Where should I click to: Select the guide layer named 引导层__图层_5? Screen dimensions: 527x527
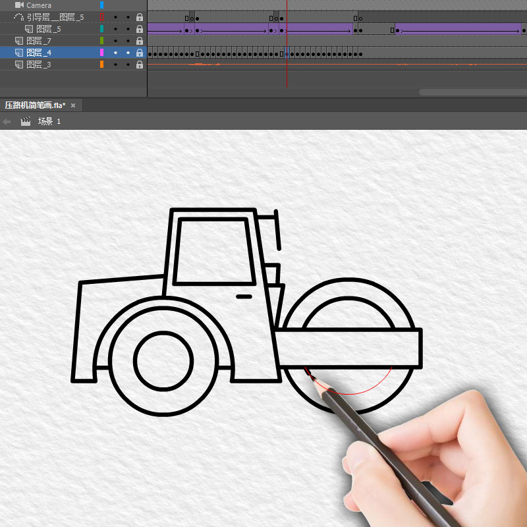point(55,17)
